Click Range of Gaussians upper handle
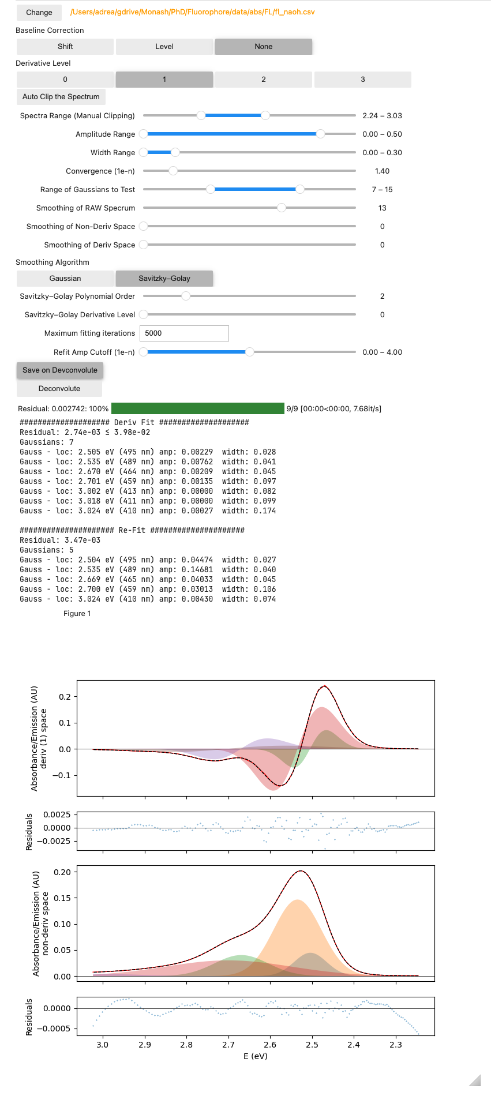 pyautogui.click(x=300, y=189)
